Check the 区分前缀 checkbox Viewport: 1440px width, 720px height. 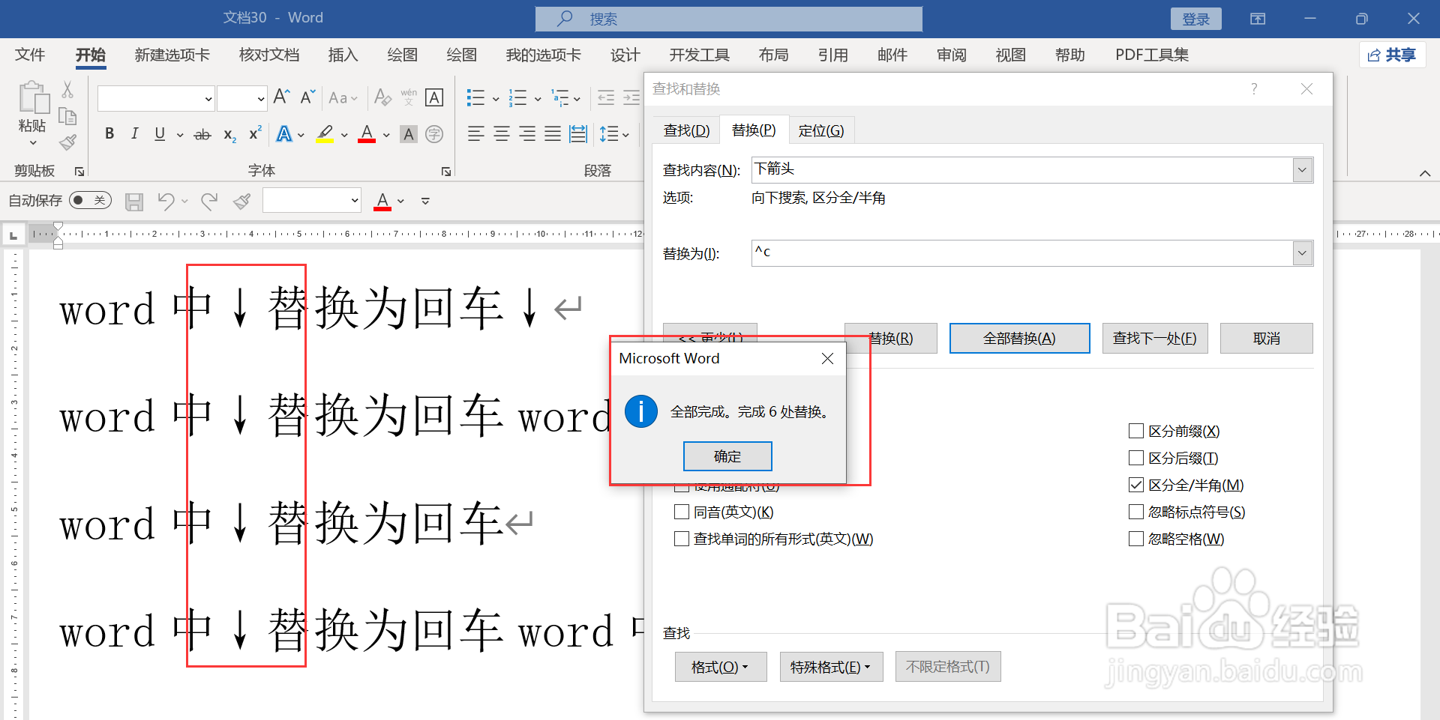tap(1136, 431)
